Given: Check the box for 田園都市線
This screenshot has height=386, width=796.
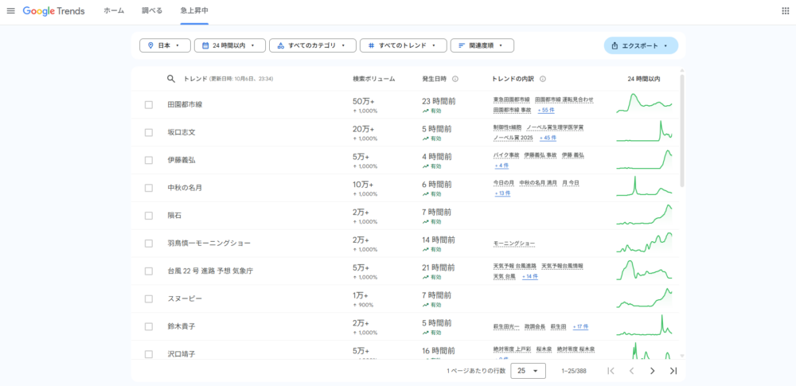Looking at the screenshot, I should (x=149, y=104).
